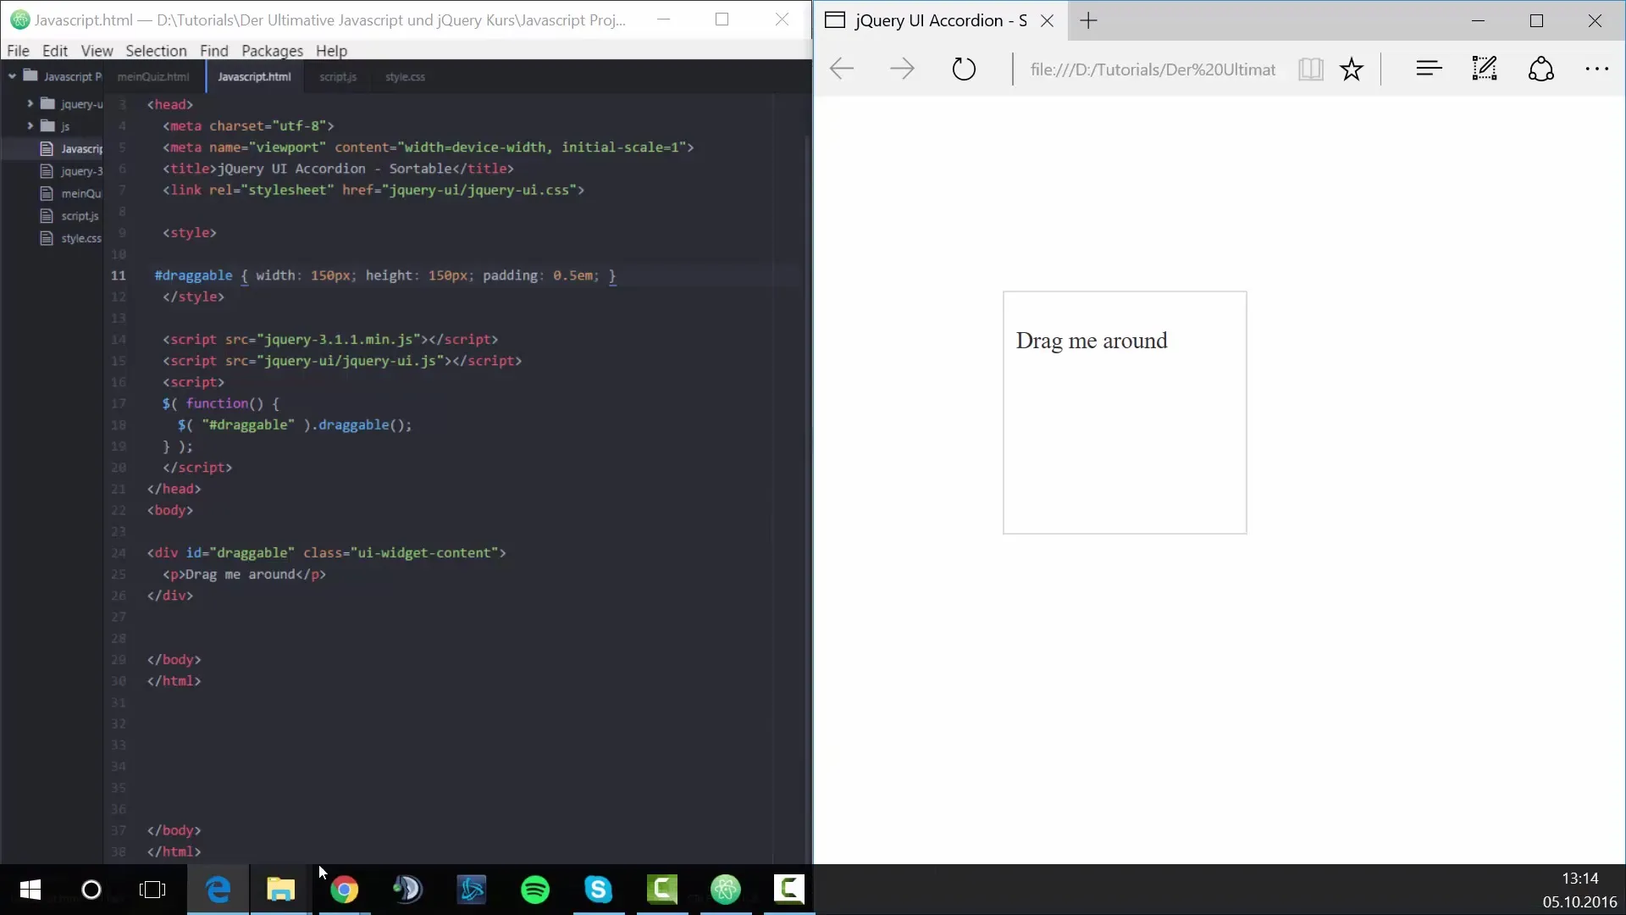Viewport: 1626px width, 915px height.
Task: Switch to meinQuiz.html editor tab
Action: tap(153, 76)
